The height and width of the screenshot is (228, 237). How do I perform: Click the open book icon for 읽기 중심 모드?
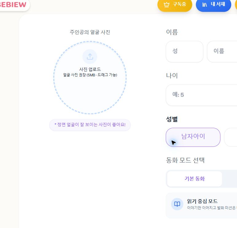click(x=177, y=204)
